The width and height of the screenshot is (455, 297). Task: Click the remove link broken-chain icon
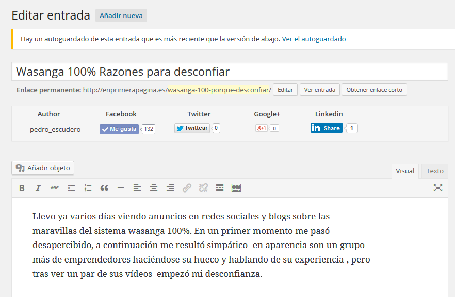[203, 188]
